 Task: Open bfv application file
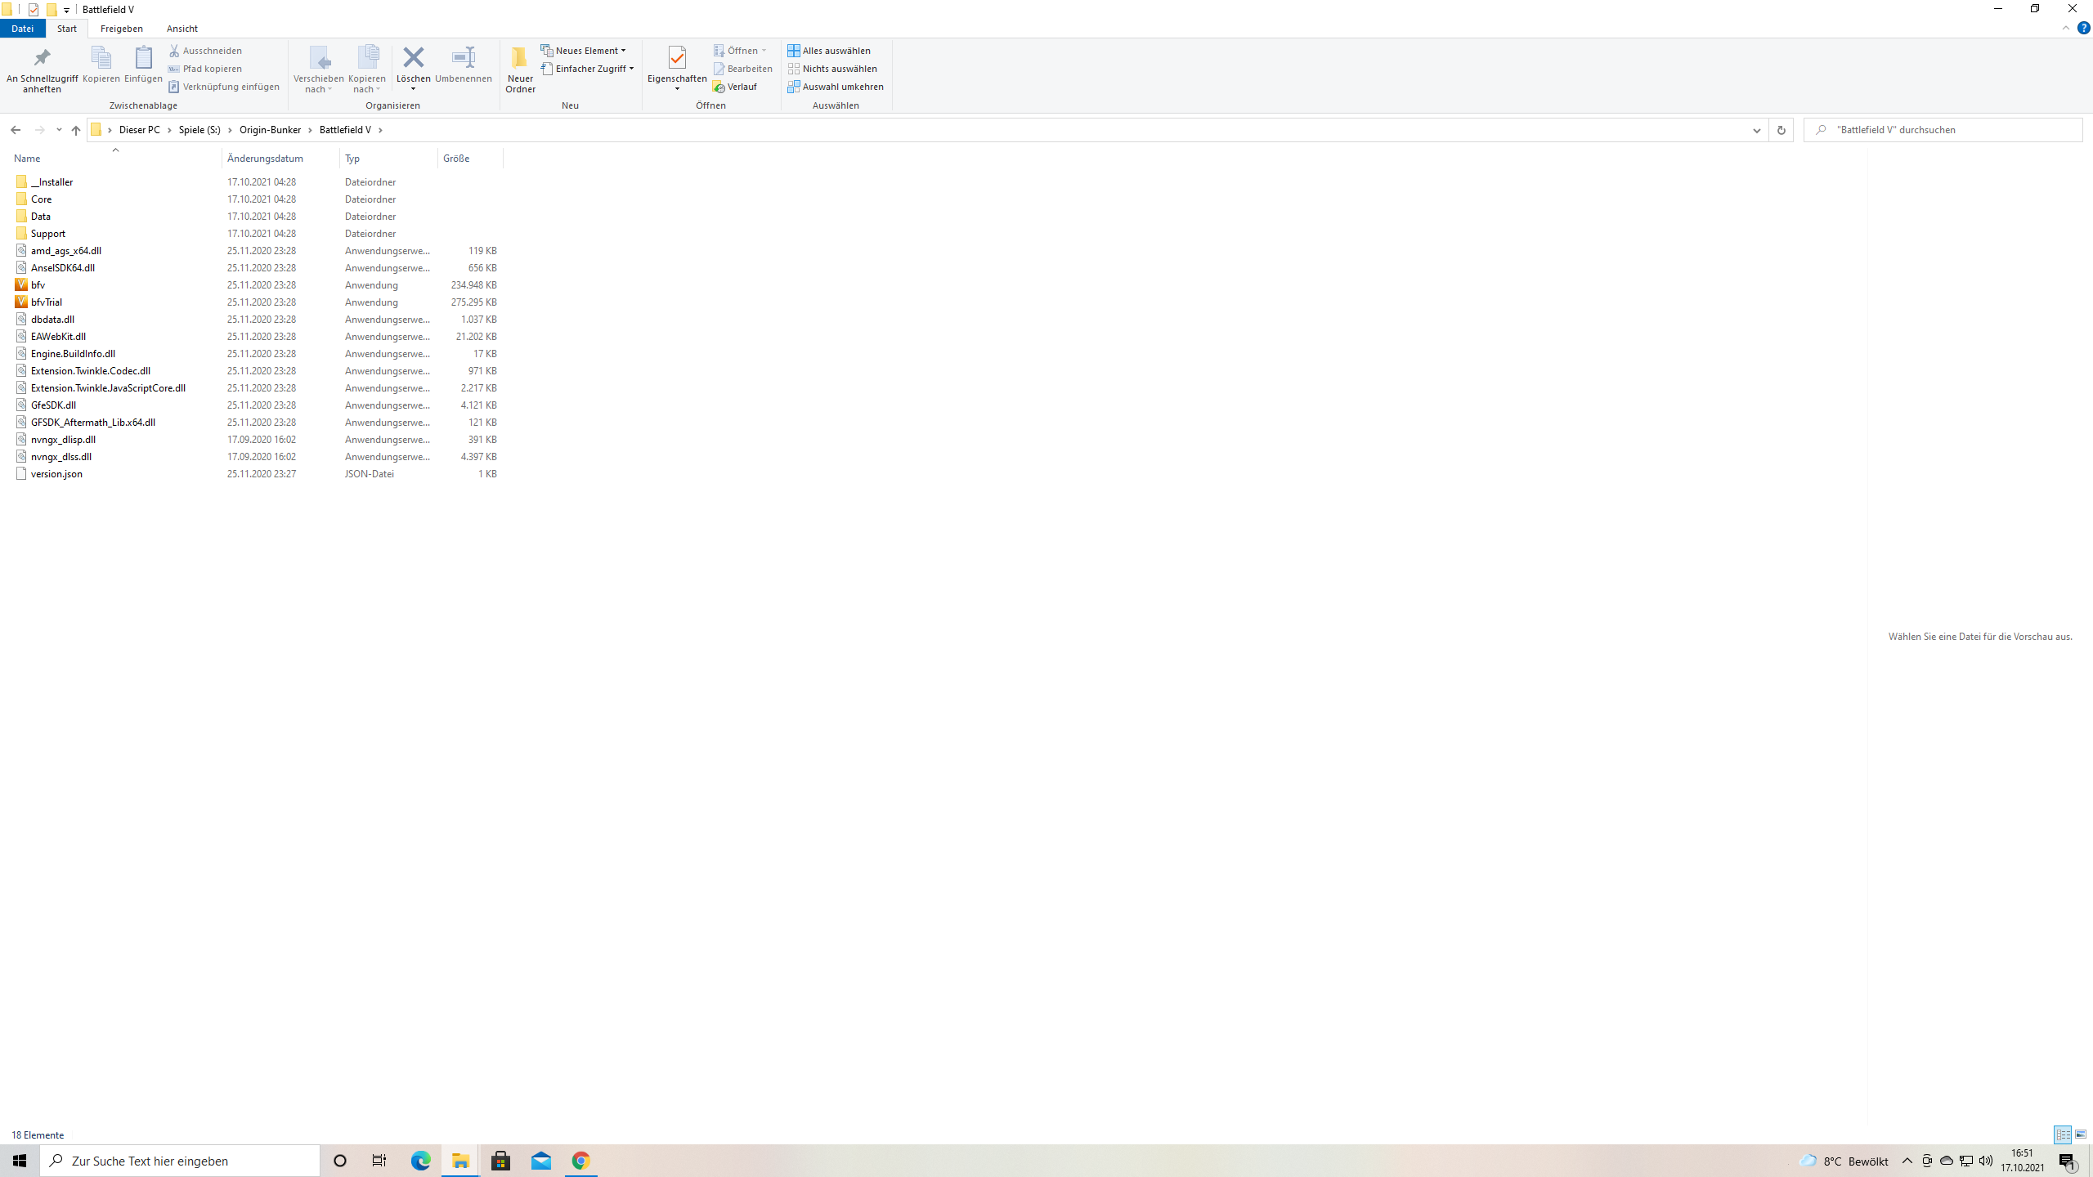point(38,285)
